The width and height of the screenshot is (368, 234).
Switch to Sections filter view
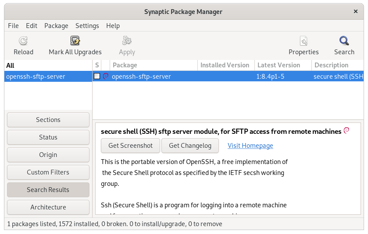48,120
